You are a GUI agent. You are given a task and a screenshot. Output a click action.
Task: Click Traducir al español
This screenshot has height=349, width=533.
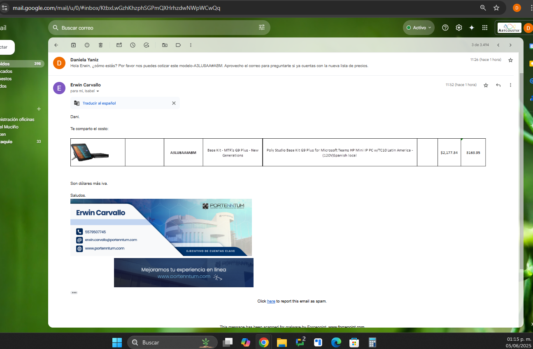tap(99, 103)
